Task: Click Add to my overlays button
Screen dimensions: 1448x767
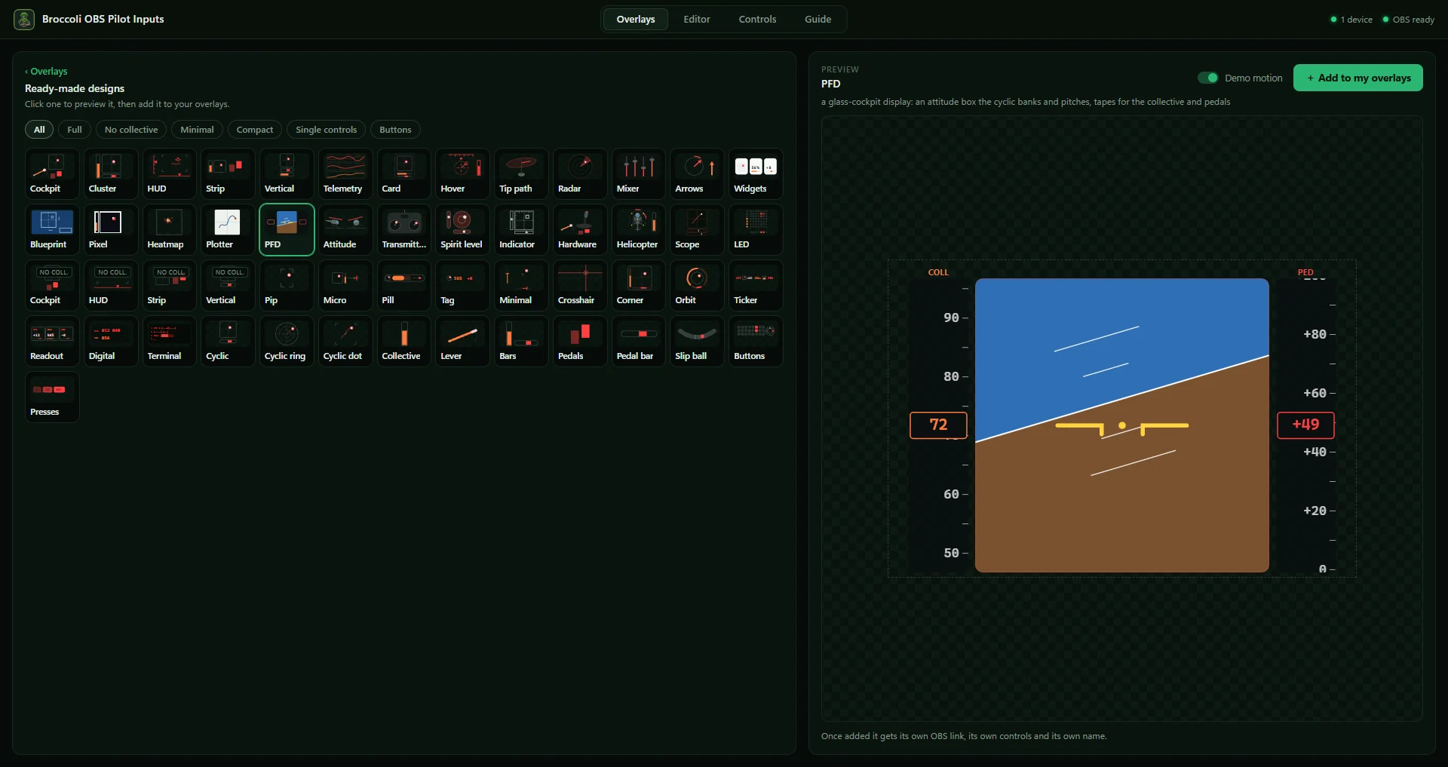Action: click(1357, 78)
